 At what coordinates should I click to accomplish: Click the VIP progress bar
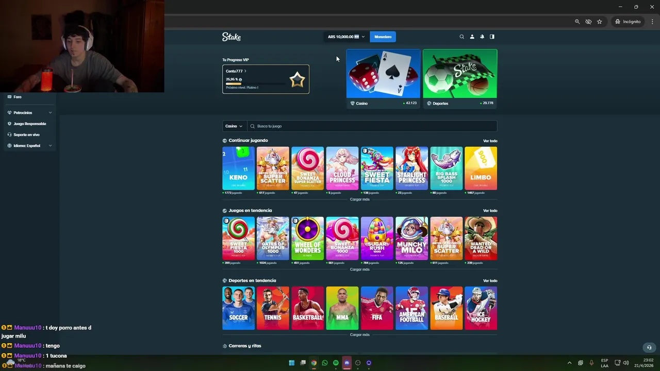[255, 83]
